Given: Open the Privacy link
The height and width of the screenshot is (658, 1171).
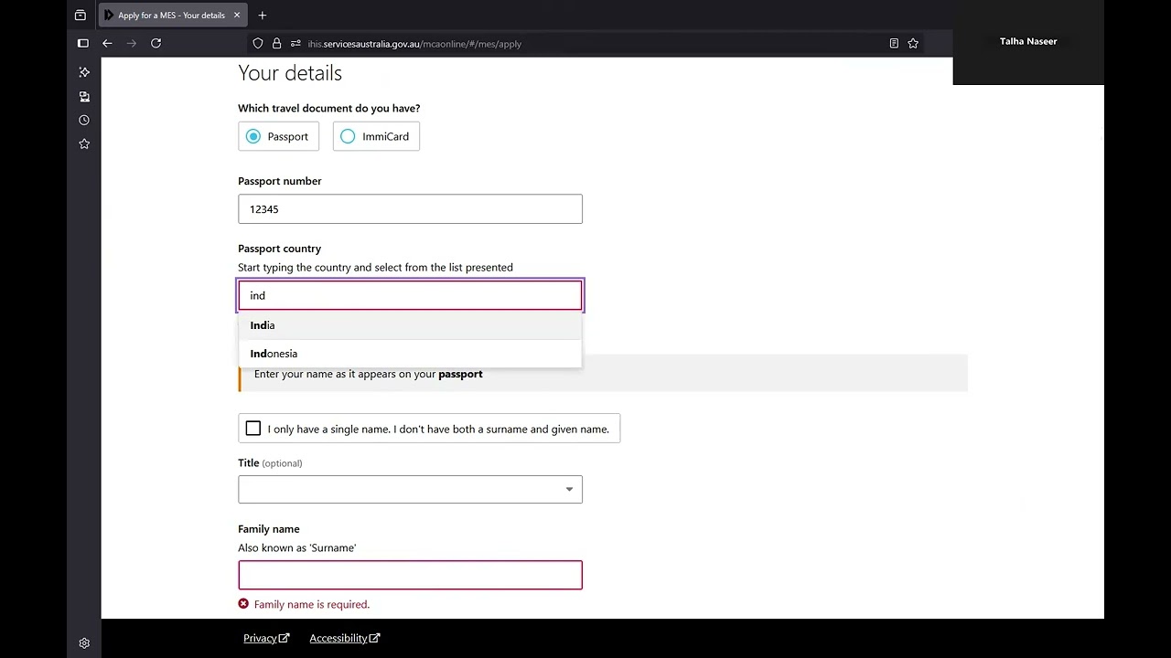Looking at the screenshot, I should point(266,638).
